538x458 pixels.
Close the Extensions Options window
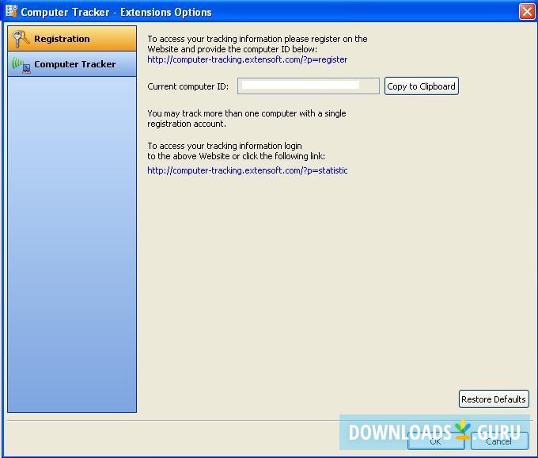click(x=527, y=12)
